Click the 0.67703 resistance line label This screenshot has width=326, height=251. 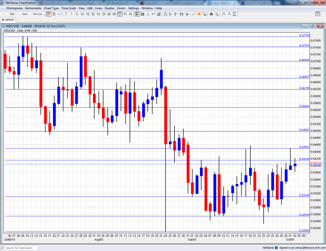304,36
